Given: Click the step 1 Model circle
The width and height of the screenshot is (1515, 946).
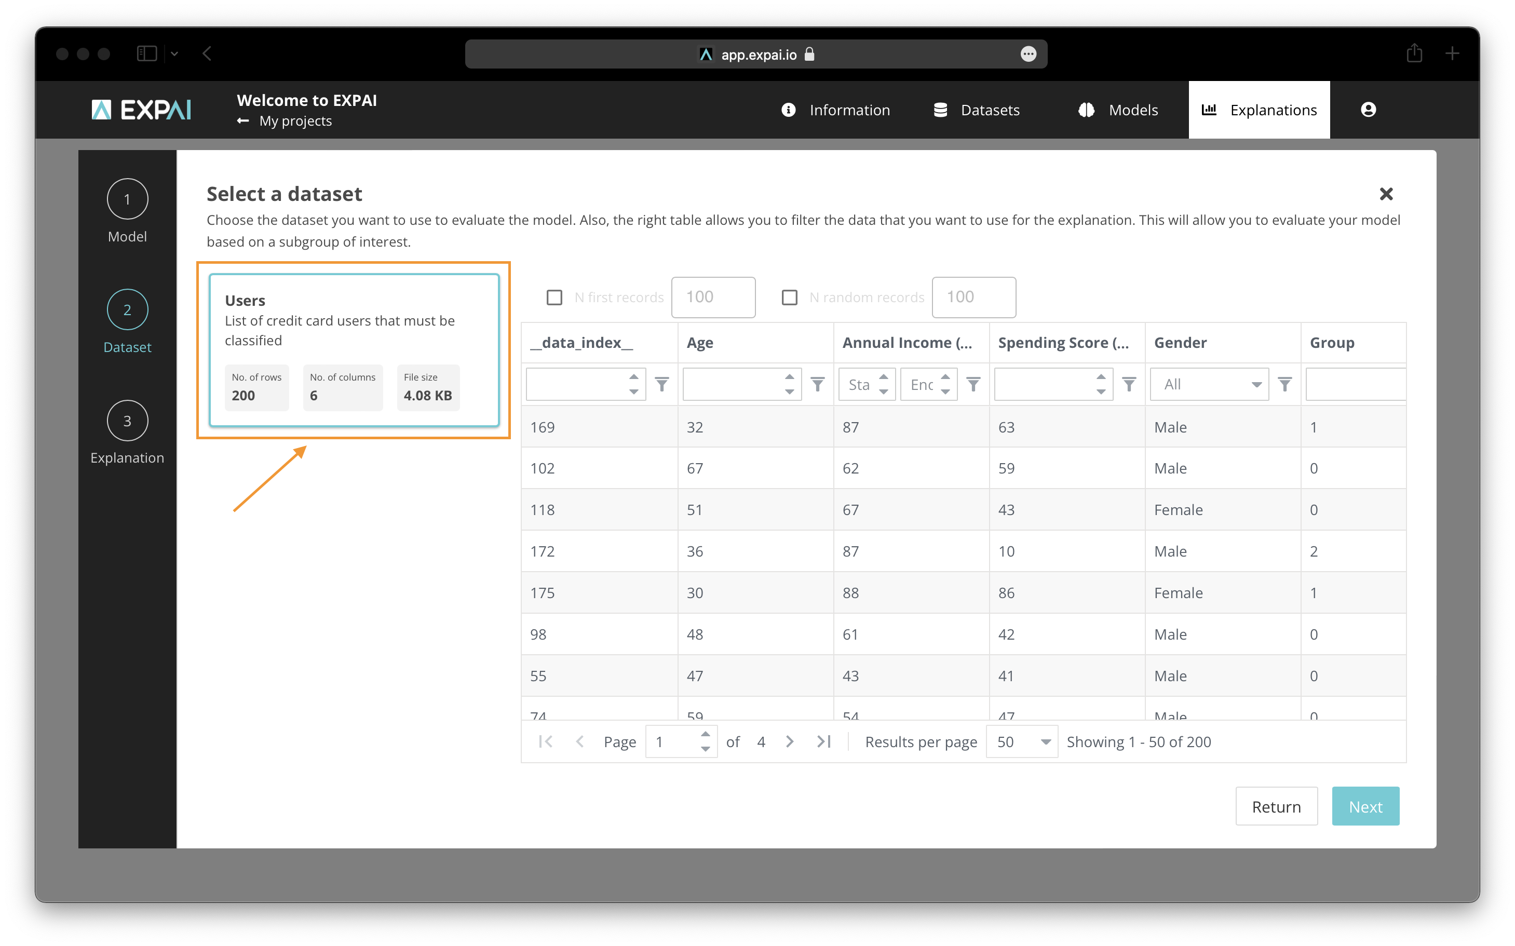Looking at the screenshot, I should click(127, 199).
